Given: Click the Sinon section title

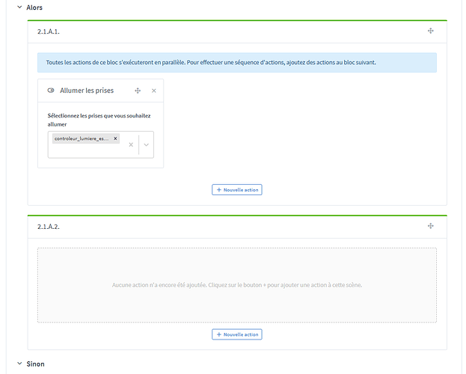Looking at the screenshot, I should (x=35, y=364).
